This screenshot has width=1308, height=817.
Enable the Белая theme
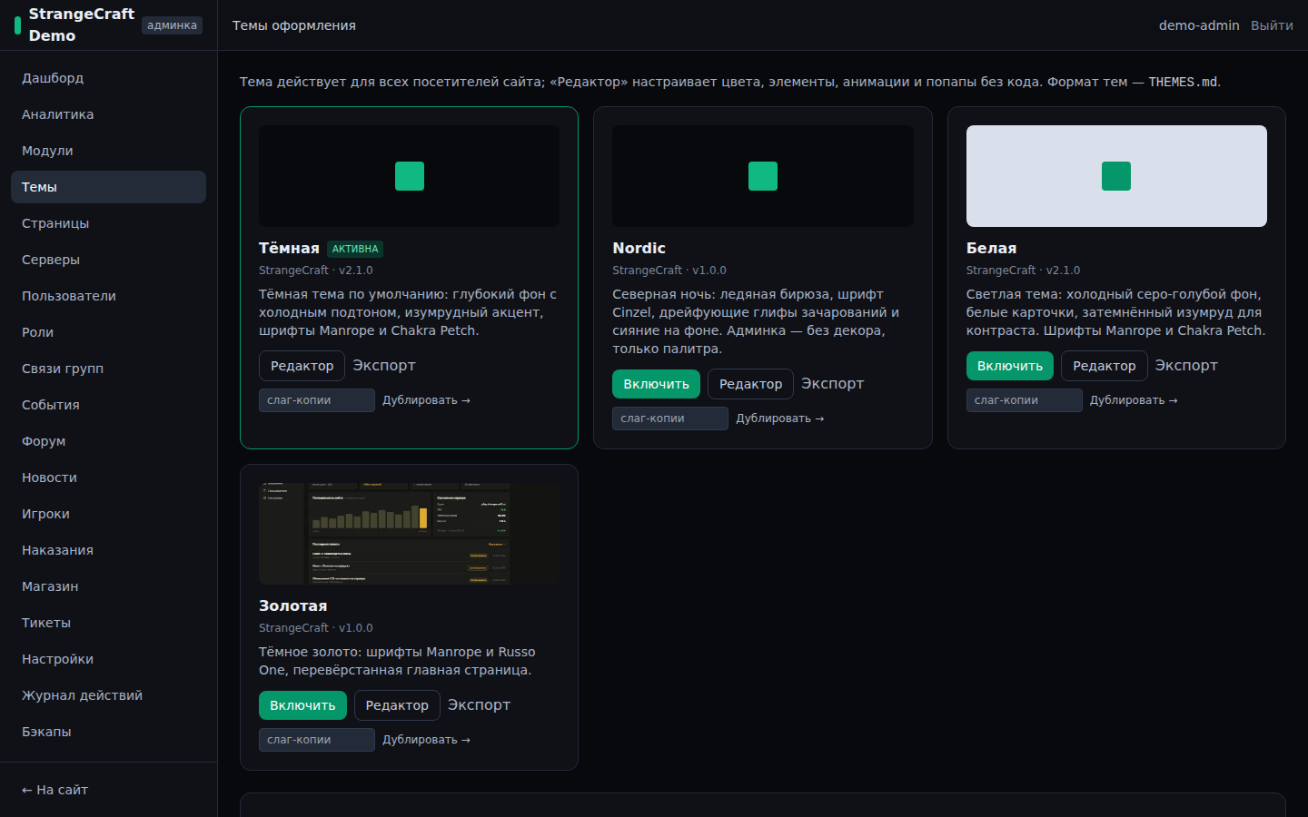[1010, 366]
